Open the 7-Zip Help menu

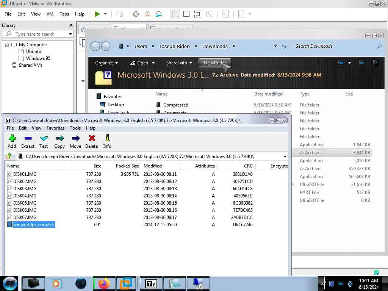point(91,128)
